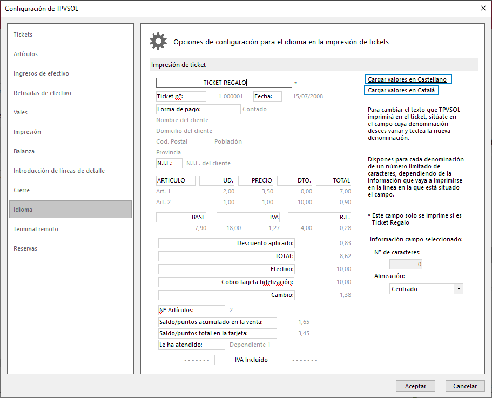The height and width of the screenshot is (398, 492).
Task: Click the N.I.F. label field
Action: [x=169, y=163]
